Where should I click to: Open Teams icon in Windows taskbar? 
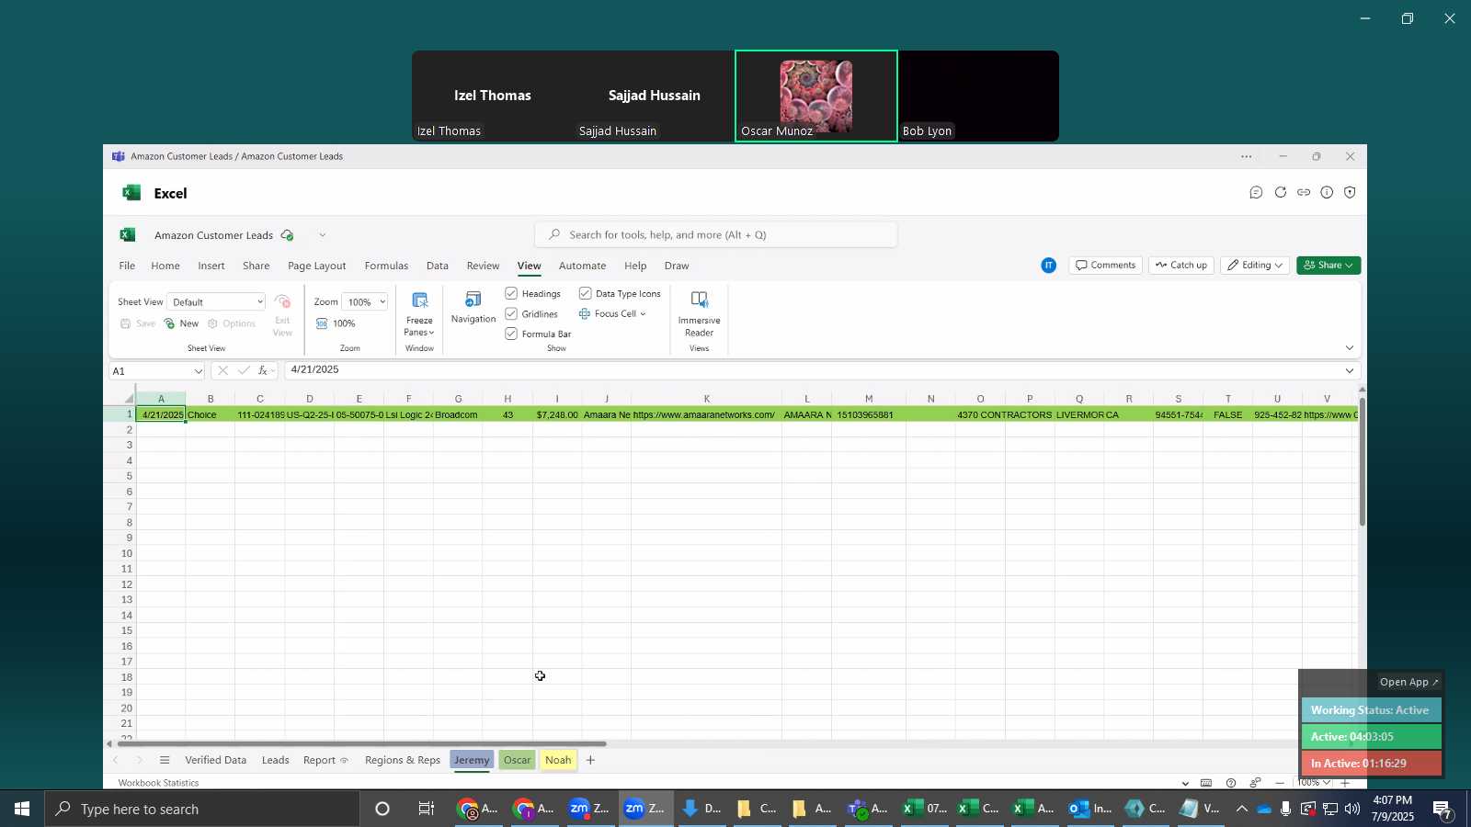pyautogui.click(x=868, y=809)
